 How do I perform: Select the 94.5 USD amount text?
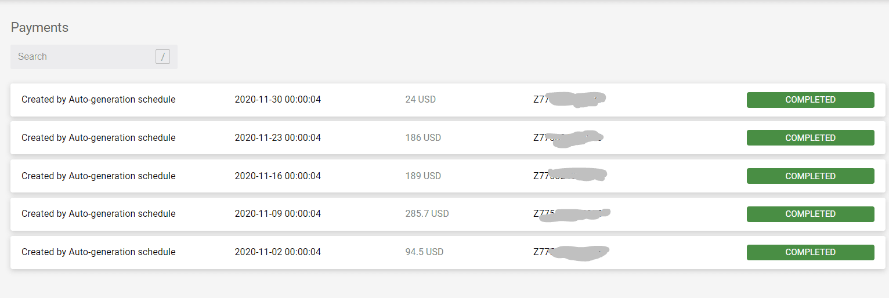click(x=424, y=252)
